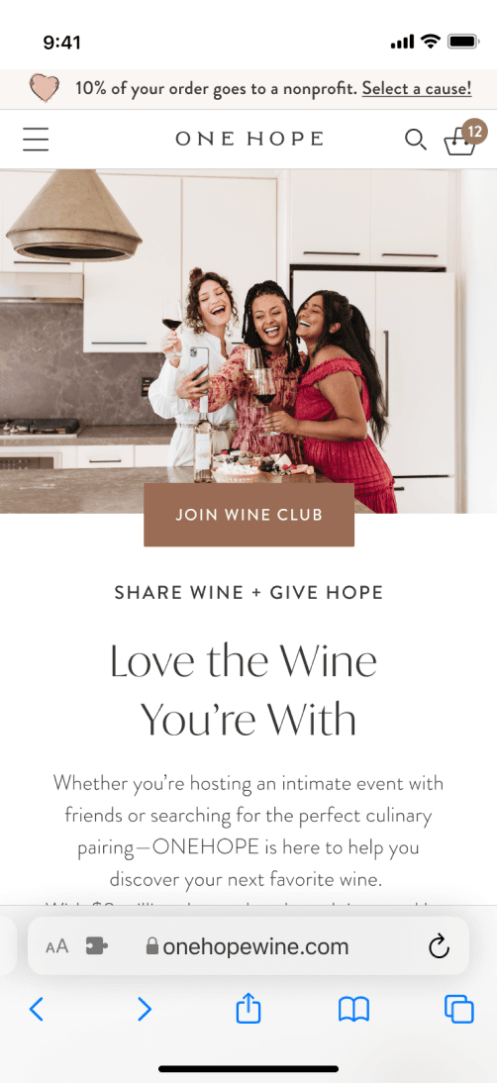Tap the hero photo of three women
Screen dimensions: 497x1083
tap(248, 342)
